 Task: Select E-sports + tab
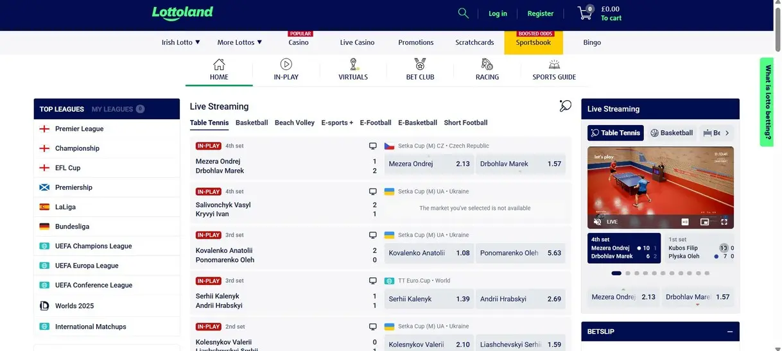[x=337, y=123]
